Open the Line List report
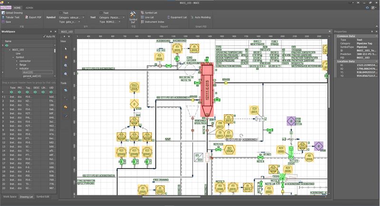Image resolution: width=380 pixels, height=206 pixels. click(x=147, y=17)
